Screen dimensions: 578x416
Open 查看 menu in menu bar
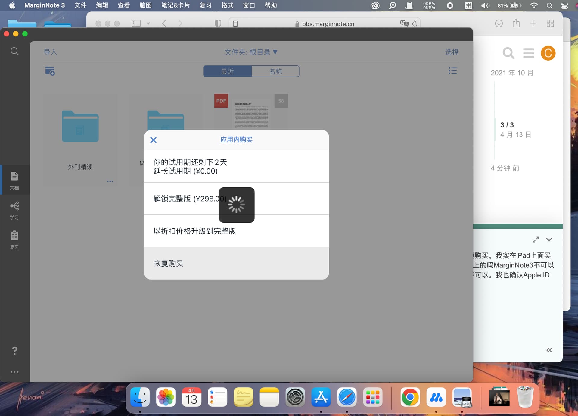pyautogui.click(x=124, y=5)
